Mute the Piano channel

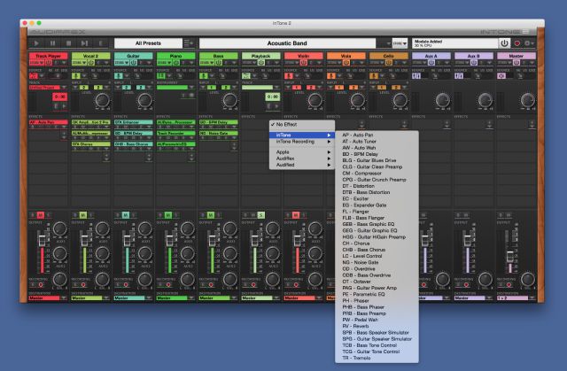[x=168, y=215]
